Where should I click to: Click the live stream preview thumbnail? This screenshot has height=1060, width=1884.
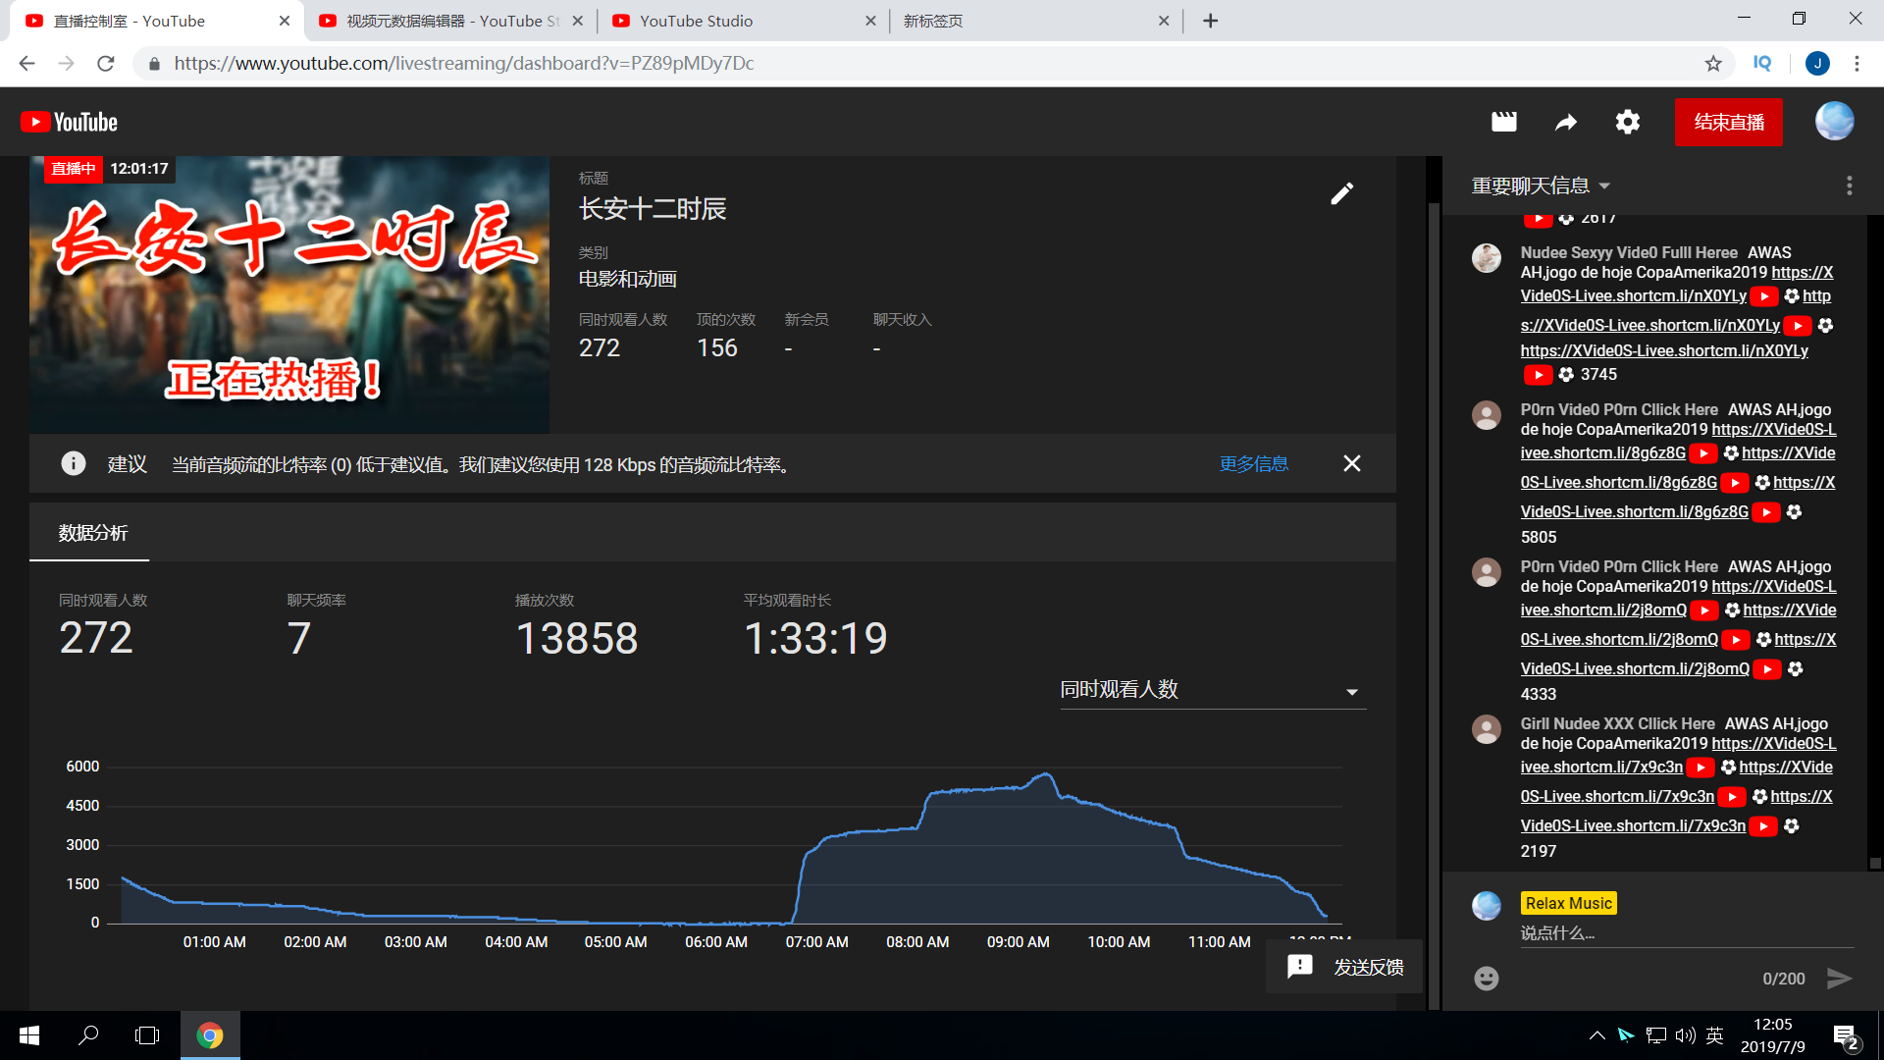289,294
